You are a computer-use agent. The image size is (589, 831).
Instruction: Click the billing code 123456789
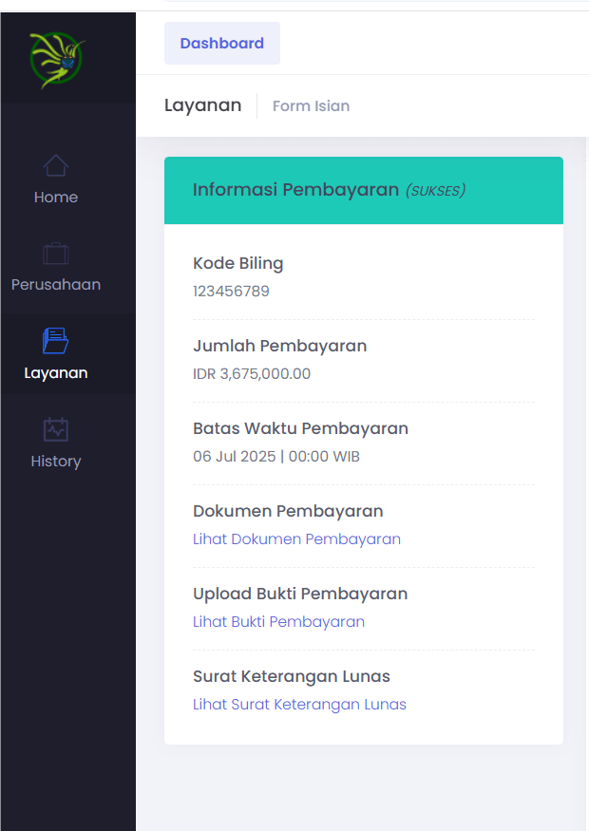(x=231, y=292)
